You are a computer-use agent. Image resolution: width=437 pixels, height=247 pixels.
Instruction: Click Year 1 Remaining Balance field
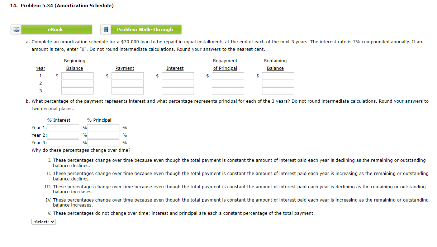tap(278, 76)
